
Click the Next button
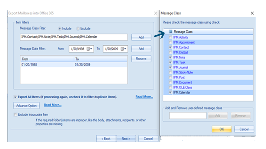coord(126,139)
